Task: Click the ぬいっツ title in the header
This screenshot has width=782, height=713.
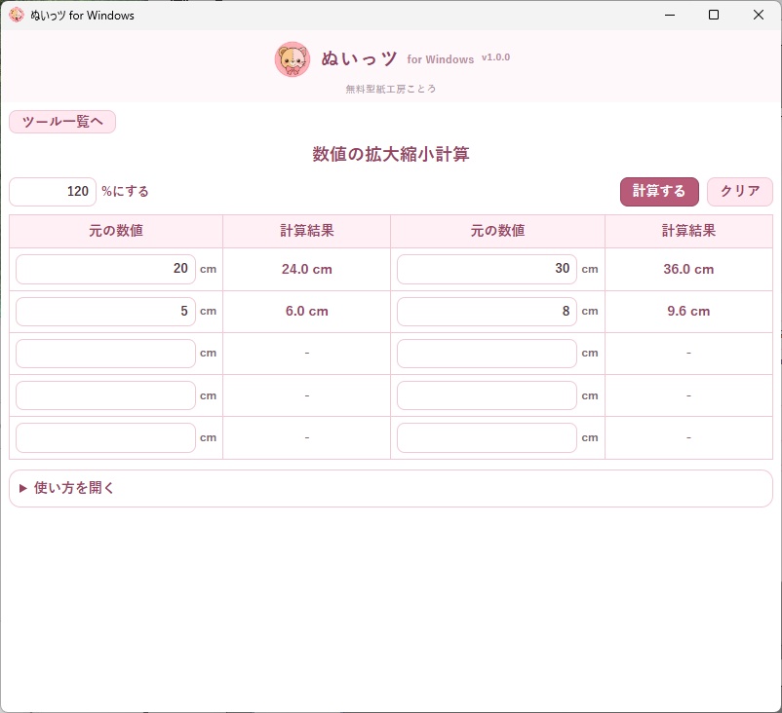Action: pyautogui.click(x=359, y=58)
